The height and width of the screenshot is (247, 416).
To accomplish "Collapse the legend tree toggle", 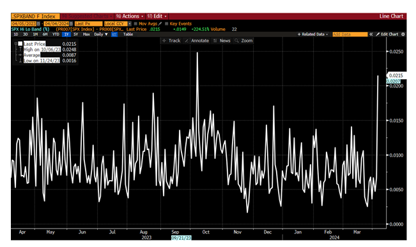I will (x=15, y=43).
